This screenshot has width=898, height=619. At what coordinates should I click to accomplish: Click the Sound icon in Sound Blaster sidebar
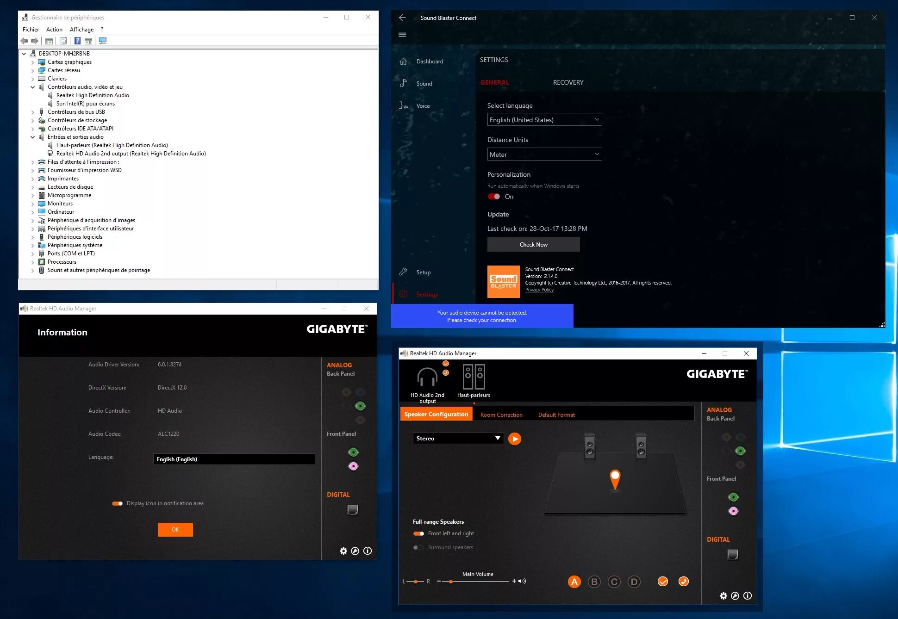(403, 83)
